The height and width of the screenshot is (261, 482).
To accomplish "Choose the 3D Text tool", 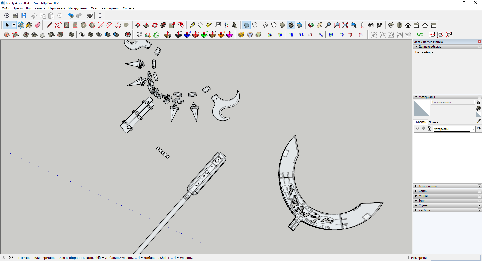I will (x=235, y=25).
